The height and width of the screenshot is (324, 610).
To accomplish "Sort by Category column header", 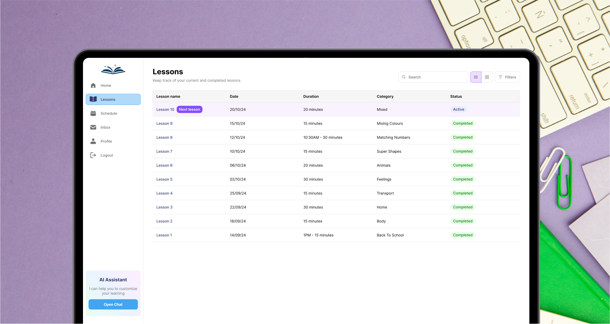I will coord(385,96).
